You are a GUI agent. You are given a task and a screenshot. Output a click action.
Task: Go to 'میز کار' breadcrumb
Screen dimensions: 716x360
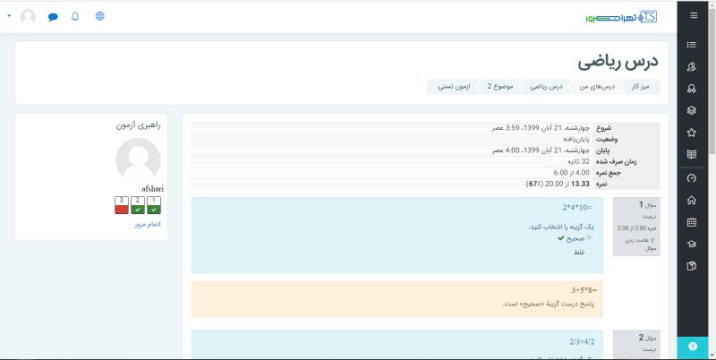[x=644, y=87]
